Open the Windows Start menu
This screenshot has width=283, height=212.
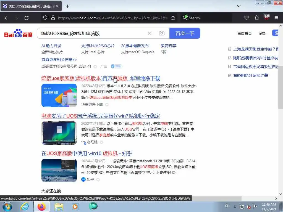[x=7, y=206]
